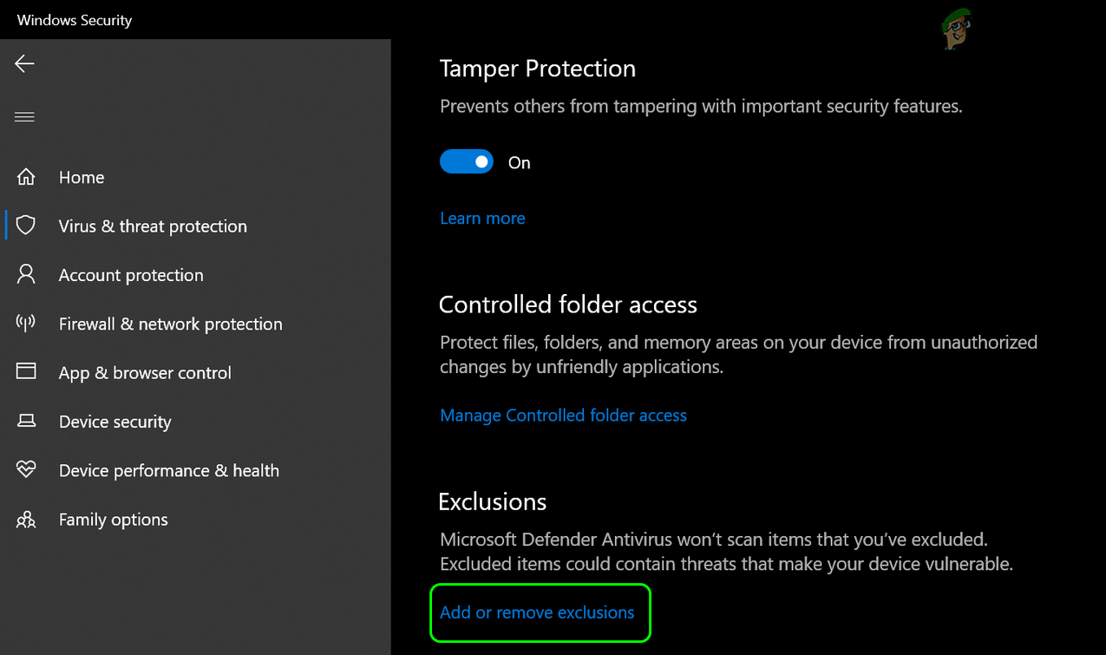This screenshot has width=1106, height=655.
Task: Click the Firewall & network antenna icon
Action: click(x=26, y=324)
